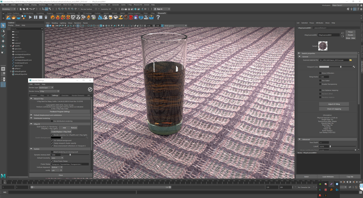The width and height of the screenshot is (363, 198).
Task: Toggle Show environment reflections in Viewport 2
Action: pos(52,146)
